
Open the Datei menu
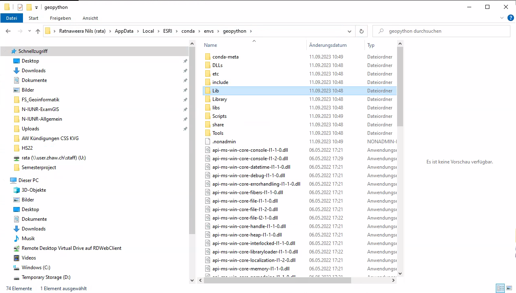click(x=12, y=18)
